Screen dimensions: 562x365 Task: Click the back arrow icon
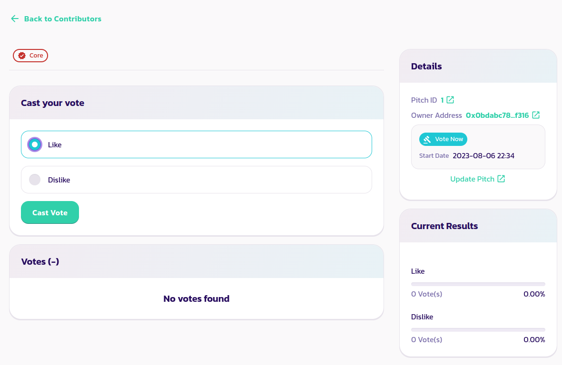15,19
